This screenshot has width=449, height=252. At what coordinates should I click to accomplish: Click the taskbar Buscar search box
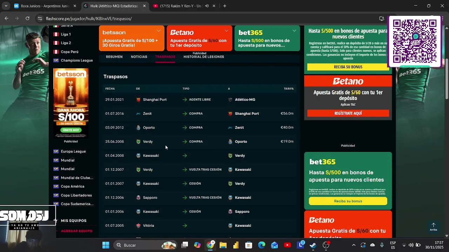coord(146,245)
